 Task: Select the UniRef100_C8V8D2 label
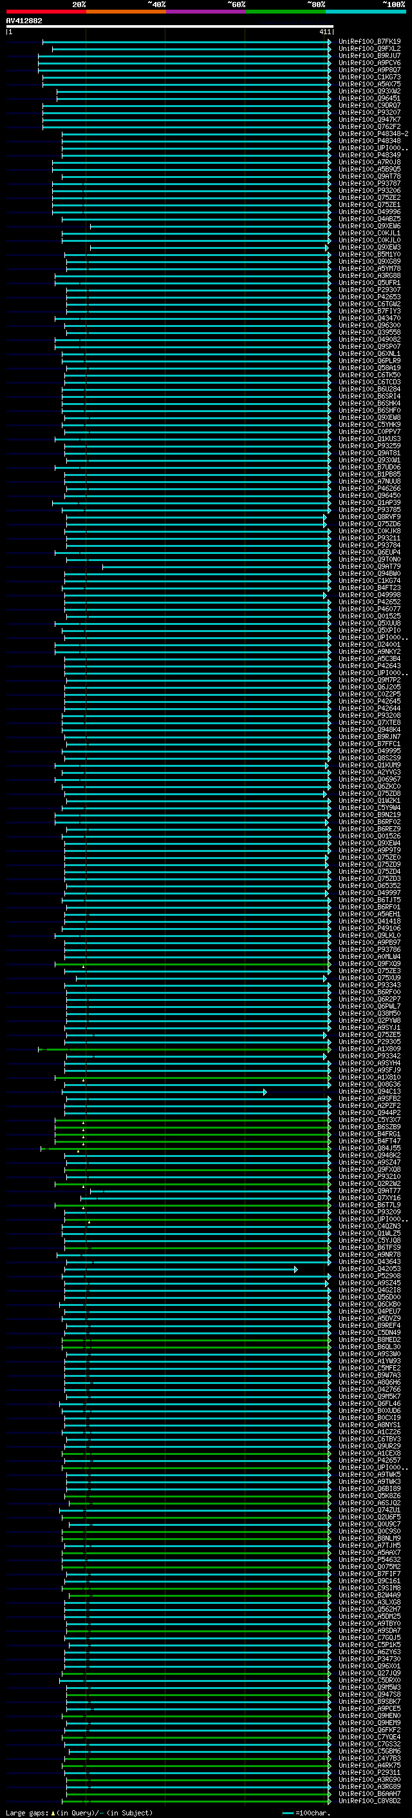coord(369,1801)
